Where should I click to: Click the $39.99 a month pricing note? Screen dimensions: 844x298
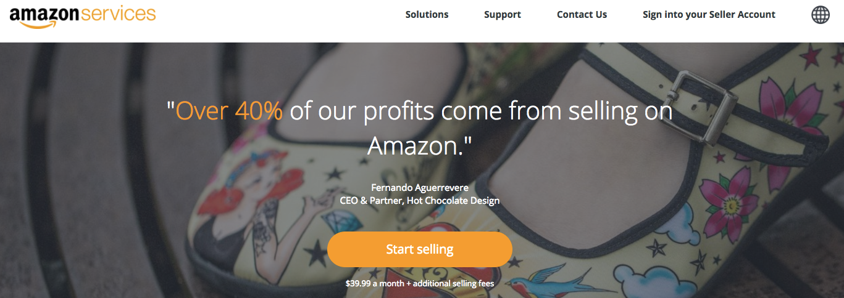419,284
